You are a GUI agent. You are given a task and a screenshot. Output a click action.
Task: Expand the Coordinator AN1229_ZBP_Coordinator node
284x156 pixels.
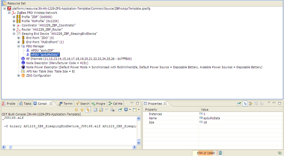pos(14,25)
